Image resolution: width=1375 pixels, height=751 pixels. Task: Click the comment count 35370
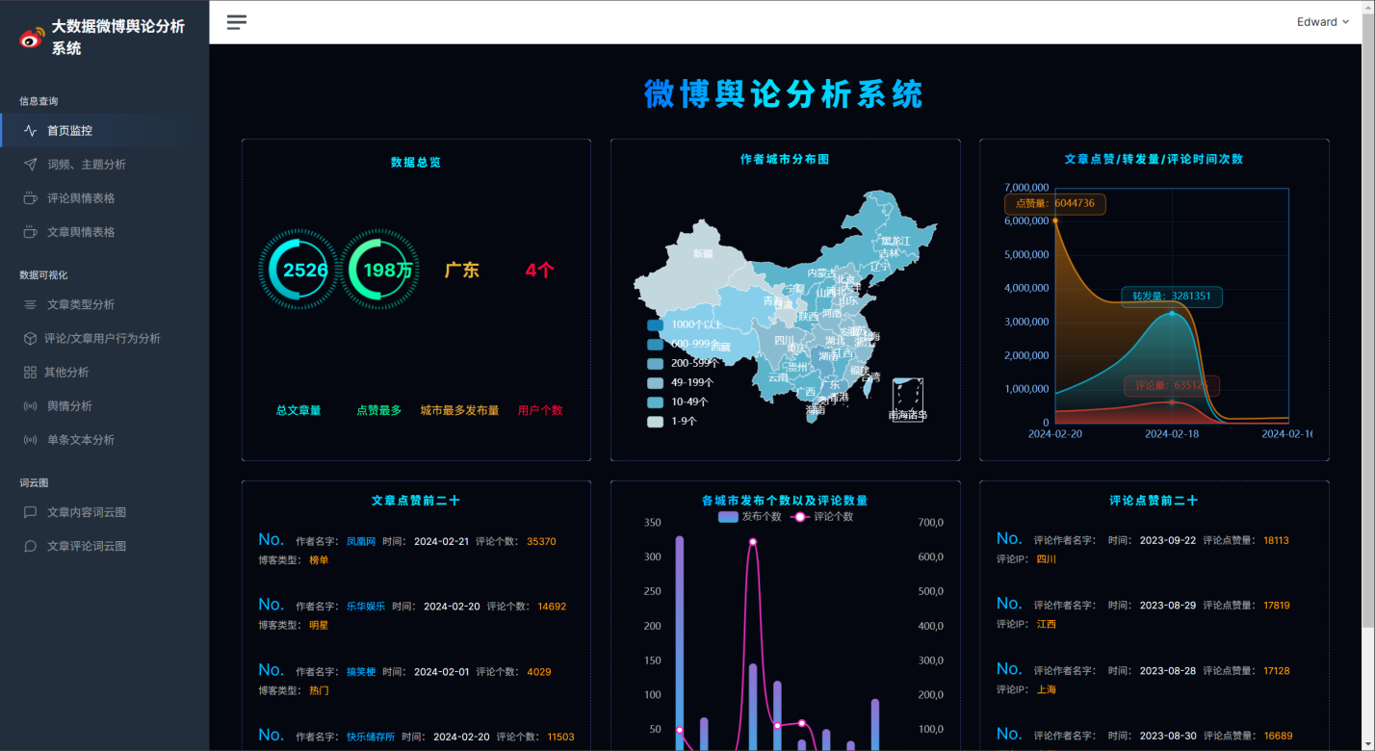pyautogui.click(x=541, y=541)
